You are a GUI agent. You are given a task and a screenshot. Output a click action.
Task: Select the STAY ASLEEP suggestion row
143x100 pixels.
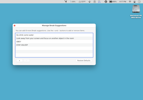coord(54,45)
